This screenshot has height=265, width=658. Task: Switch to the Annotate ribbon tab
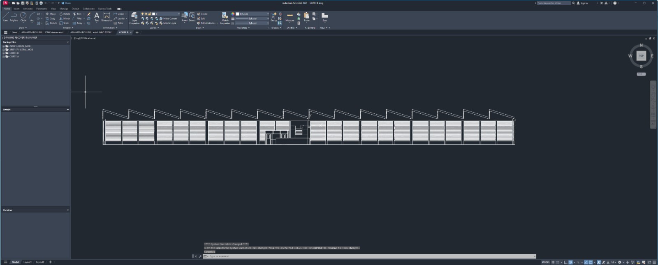28,9
